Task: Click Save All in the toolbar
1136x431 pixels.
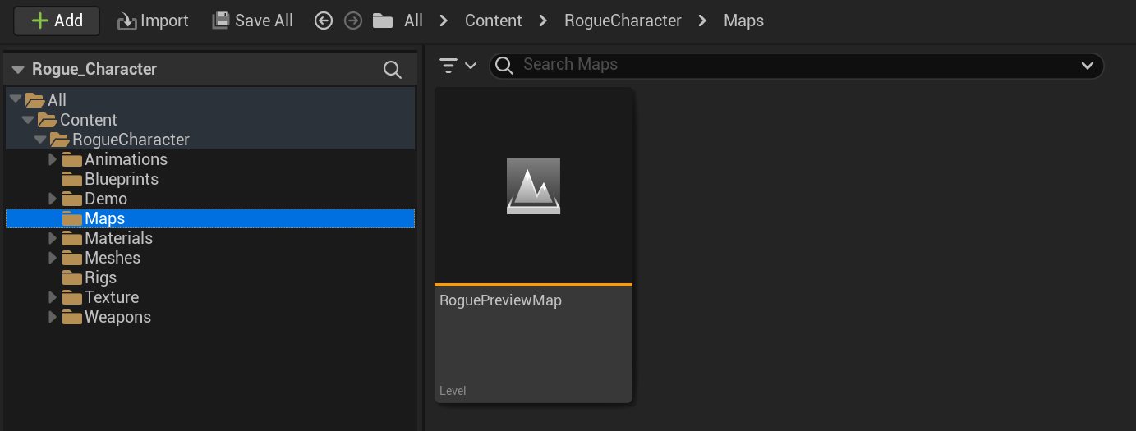Action: pyautogui.click(x=252, y=21)
